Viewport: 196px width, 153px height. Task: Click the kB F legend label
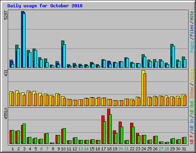192,140
